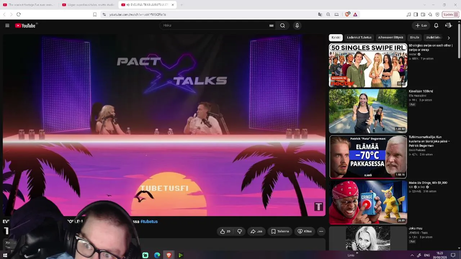Image resolution: width=461 pixels, height=259 pixels.
Task: Open the Brave Wallet icon
Action: [x=423, y=14]
